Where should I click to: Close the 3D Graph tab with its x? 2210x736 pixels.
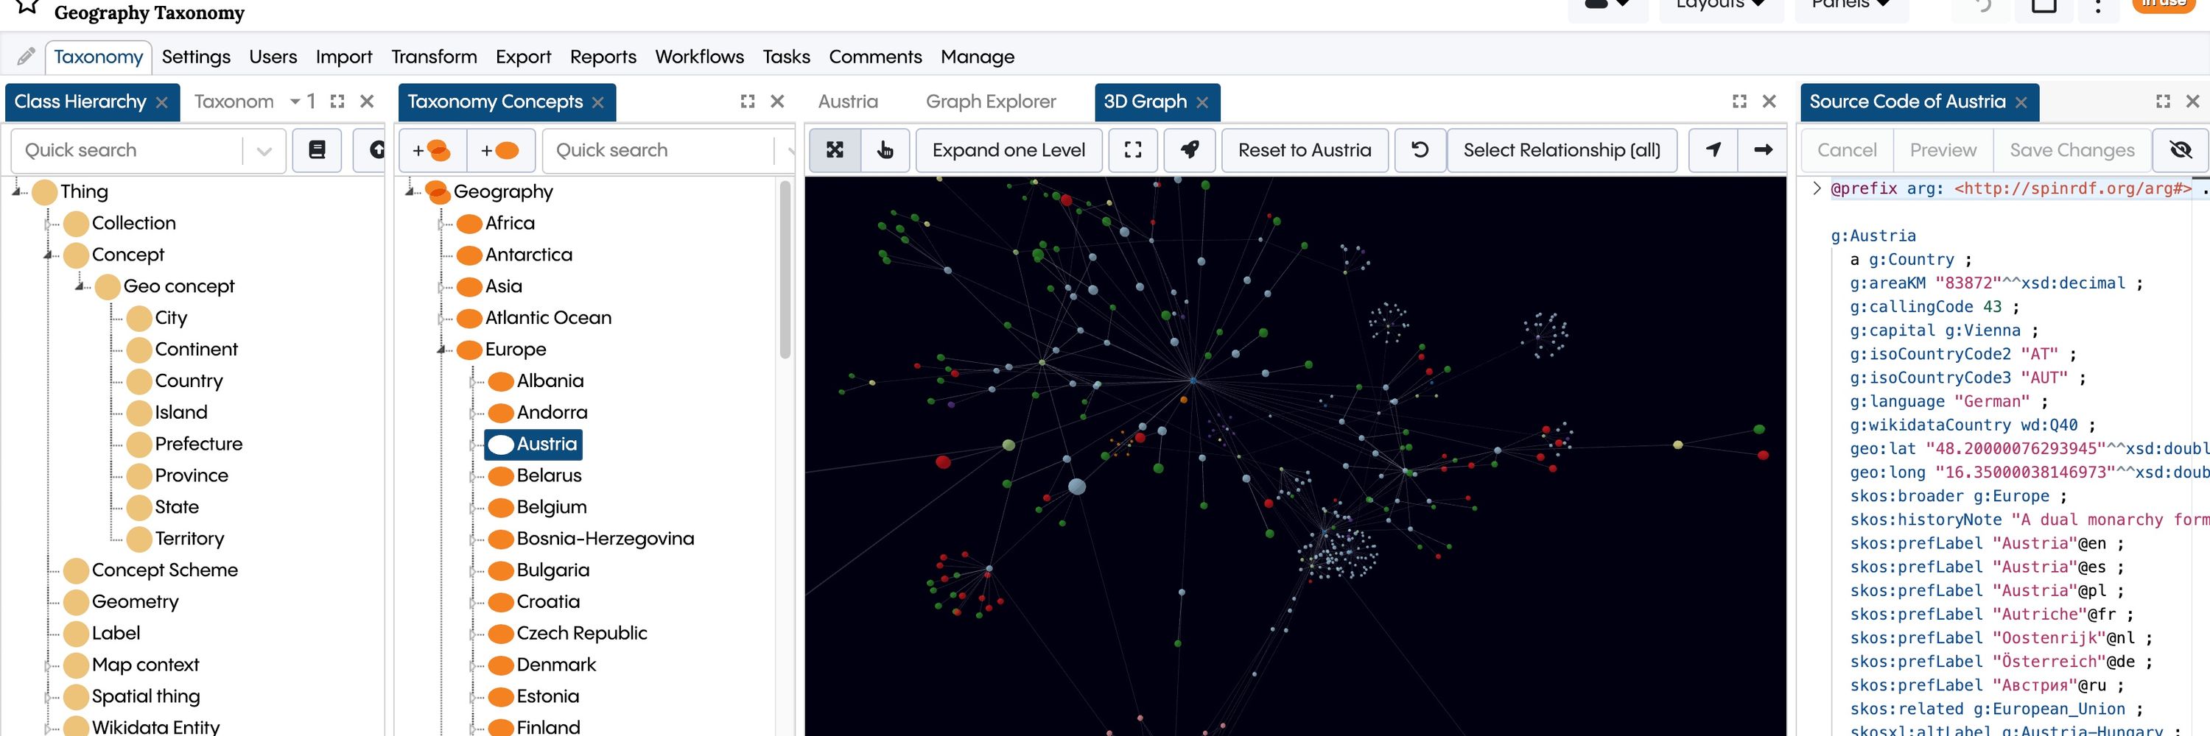(x=1201, y=102)
